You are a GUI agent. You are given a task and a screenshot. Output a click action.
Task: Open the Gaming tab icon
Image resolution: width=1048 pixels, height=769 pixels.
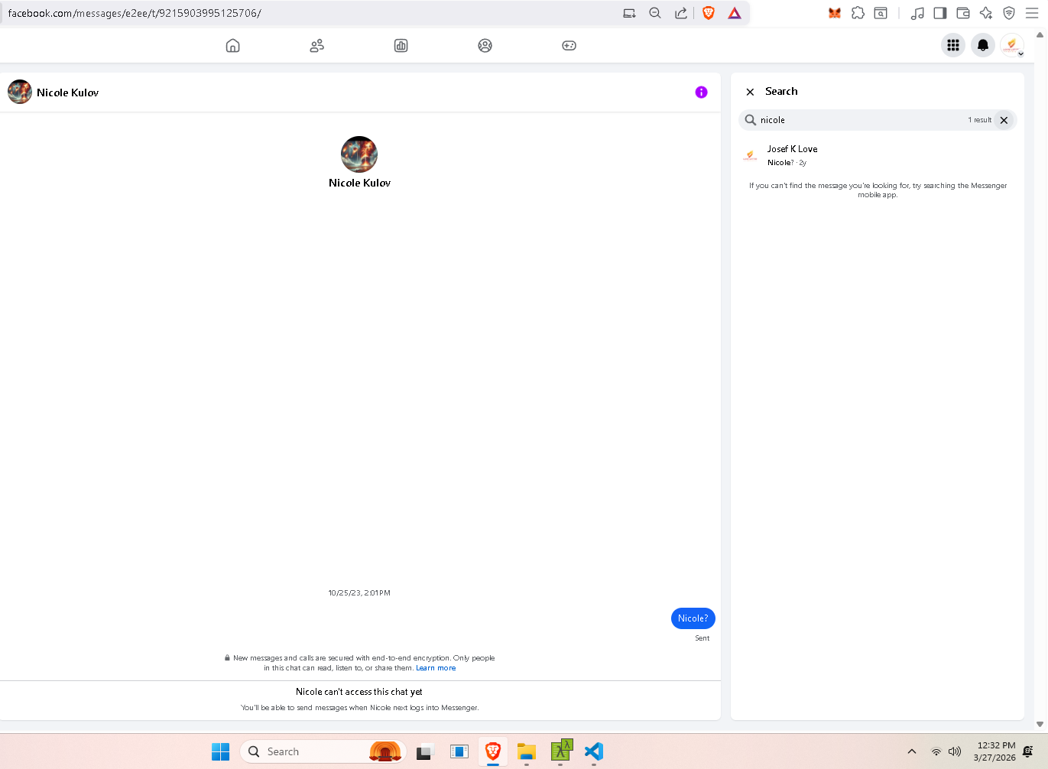click(569, 46)
